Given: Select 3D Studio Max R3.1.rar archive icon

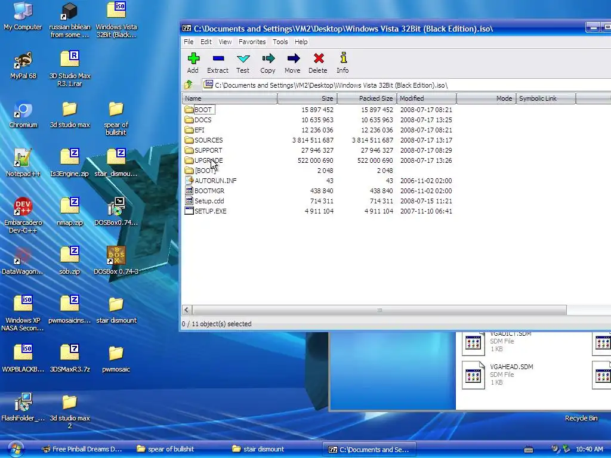Looking at the screenshot, I should click(x=70, y=69).
